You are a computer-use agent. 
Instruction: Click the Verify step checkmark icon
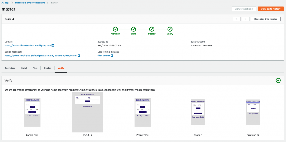(x=170, y=29)
